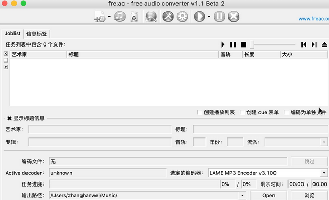Pause encoding toolbar icon
329x200 pixels.
[x=220, y=17]
